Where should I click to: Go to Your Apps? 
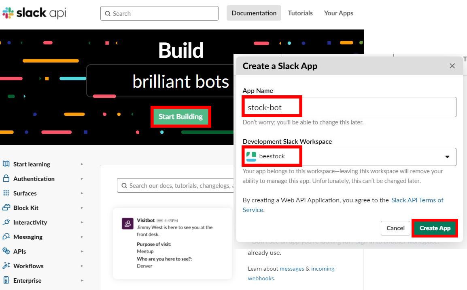[x=339, y=13]
